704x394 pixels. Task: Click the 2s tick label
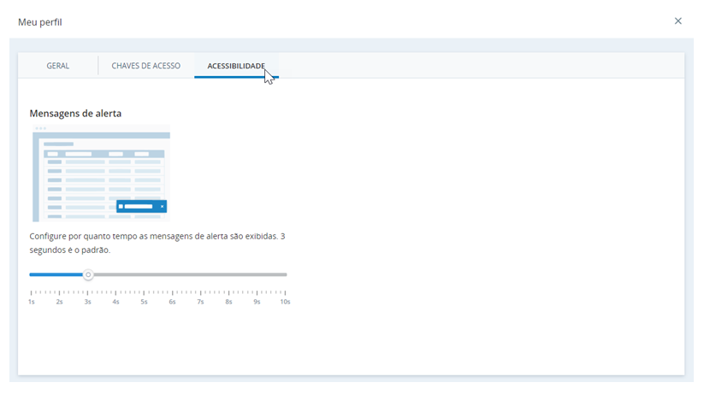(x=59, y=302)
